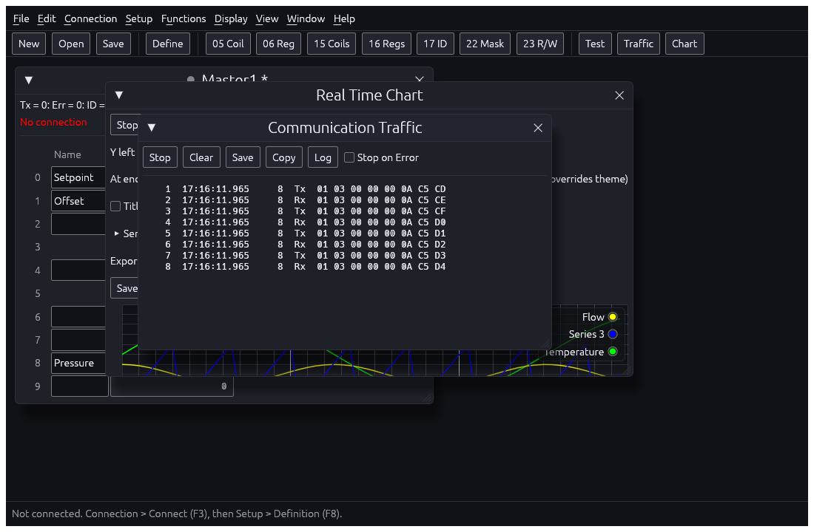Enable the Stop on Error checkbox
The height and width of the screenshot is (532, 814).
tap(349, 157)
